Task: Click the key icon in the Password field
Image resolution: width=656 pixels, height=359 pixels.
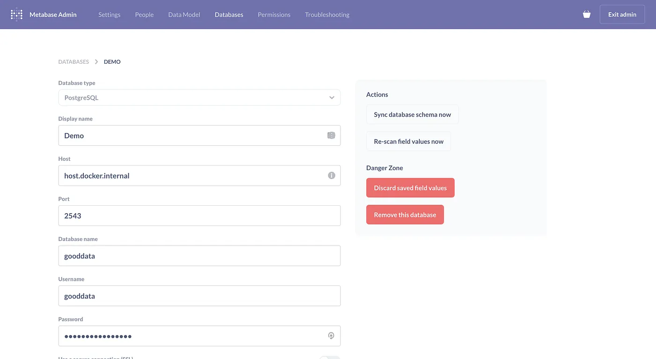Action: [x=331, y=336]
